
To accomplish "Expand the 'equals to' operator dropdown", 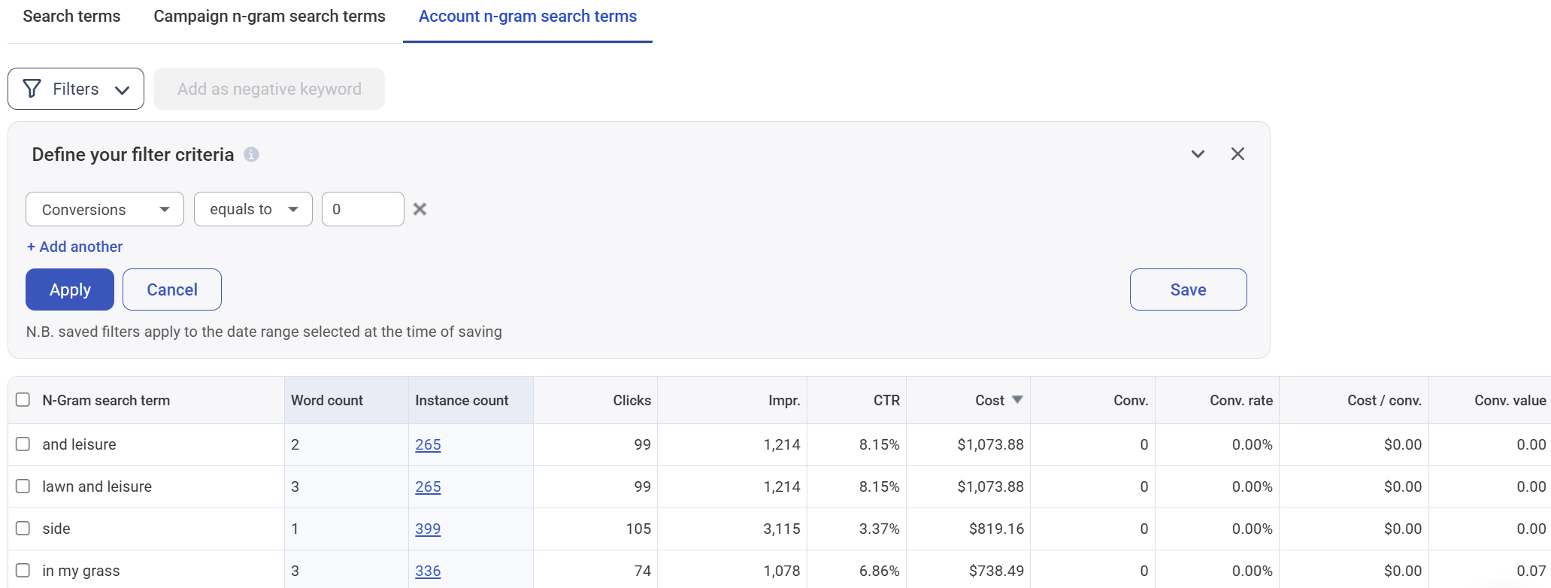I will [x=253, y=209].
